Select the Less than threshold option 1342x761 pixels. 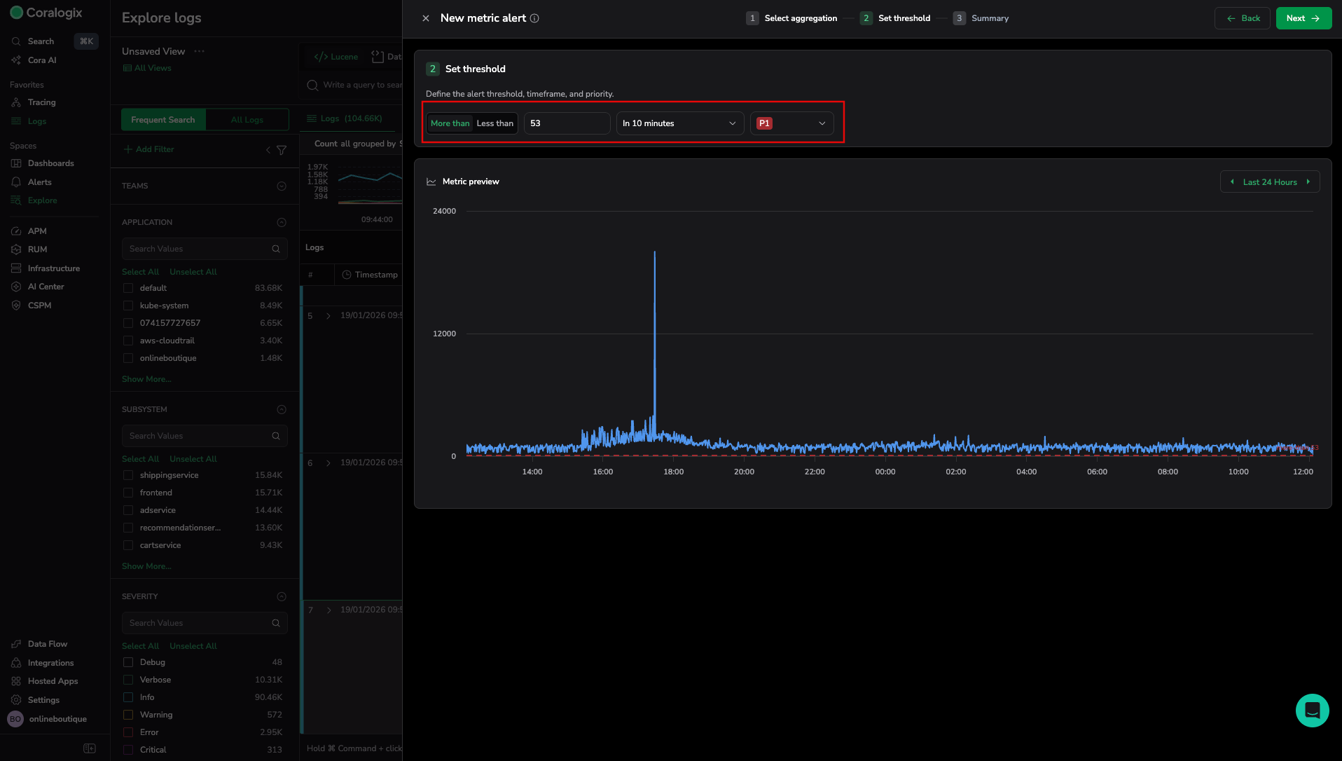[x=494, y=123]
